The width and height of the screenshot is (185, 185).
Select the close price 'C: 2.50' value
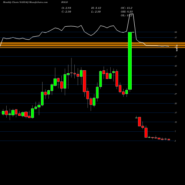click(x=66, y=12)
